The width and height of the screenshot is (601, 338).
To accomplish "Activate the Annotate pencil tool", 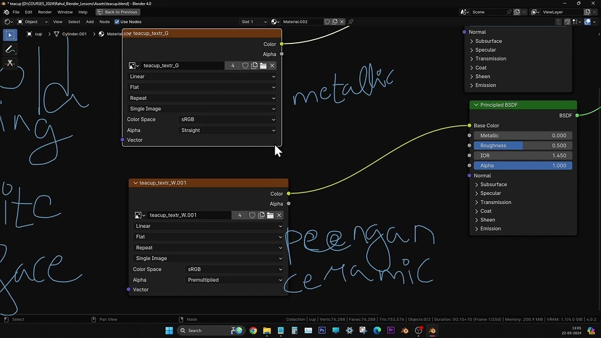I will click(10, 49).
